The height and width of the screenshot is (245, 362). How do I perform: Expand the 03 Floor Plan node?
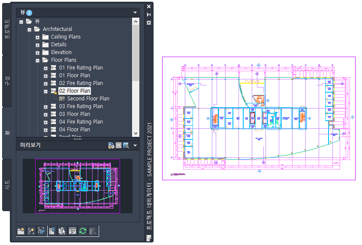point(46,115)
